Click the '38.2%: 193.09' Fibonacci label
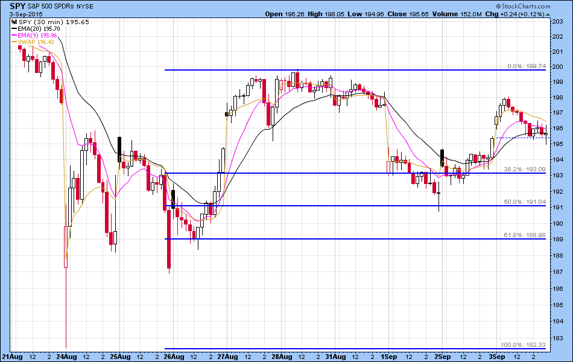 click(x=525, y=170)
